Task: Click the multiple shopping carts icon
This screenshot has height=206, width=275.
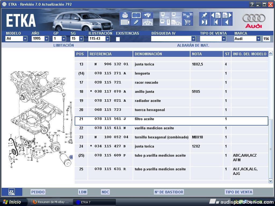Action: coord(187,15)
